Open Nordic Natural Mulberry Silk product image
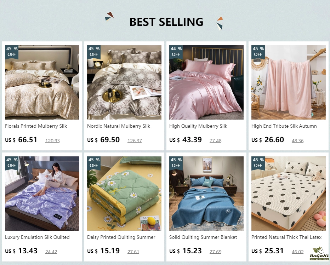The width and height of the screenshot is (330, 265). [124, 82]
